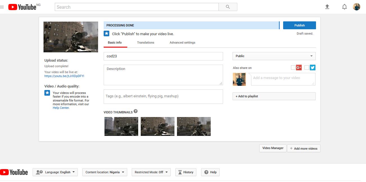Click the blue Publish button
The image size is (366, 182).
click(x=299, y=25)
